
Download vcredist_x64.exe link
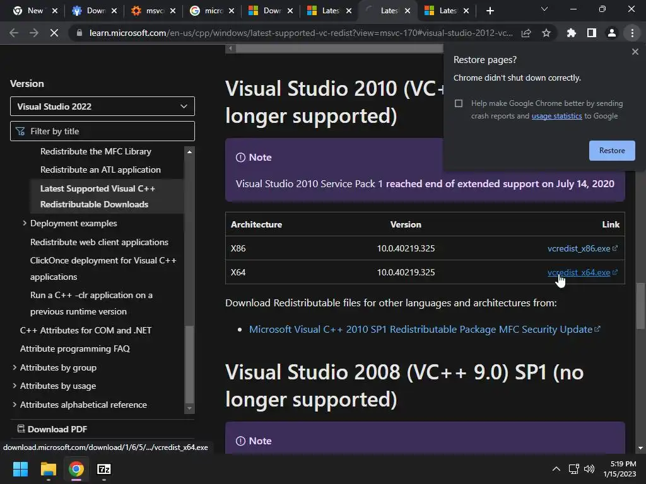point(579,272)
